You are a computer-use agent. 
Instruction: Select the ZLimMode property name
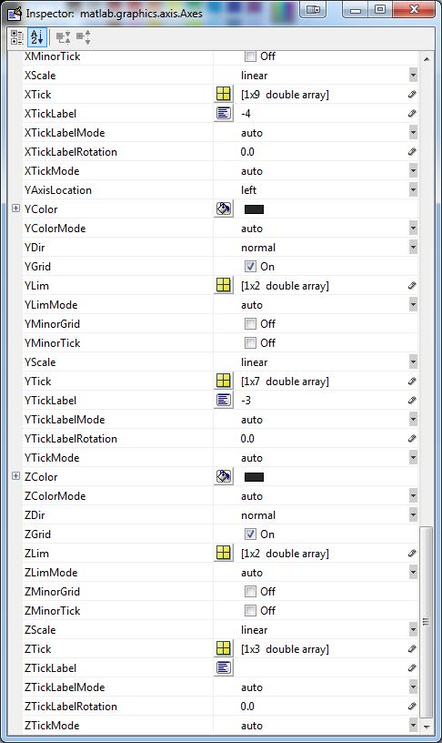tap(51, 572)
